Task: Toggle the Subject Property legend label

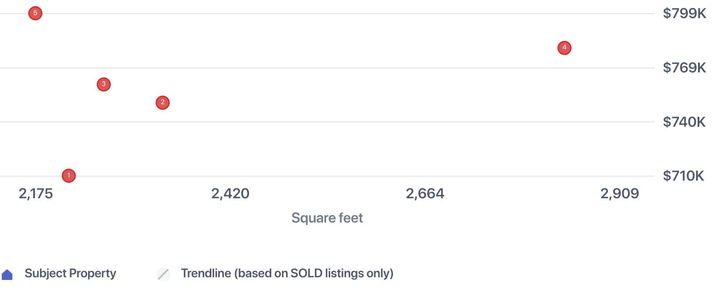Action: point(70,273)
